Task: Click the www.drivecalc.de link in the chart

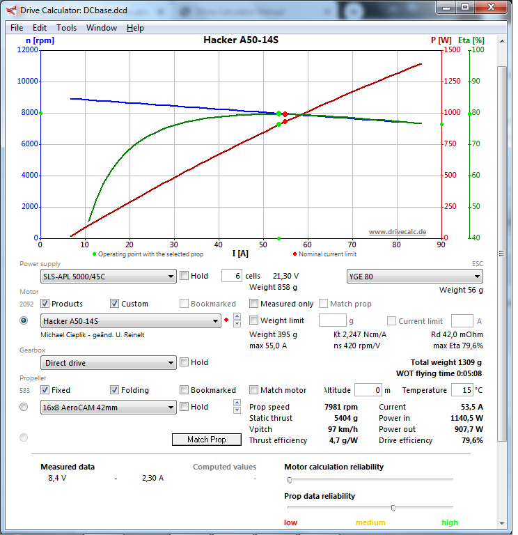Action: tap(397, 232)
